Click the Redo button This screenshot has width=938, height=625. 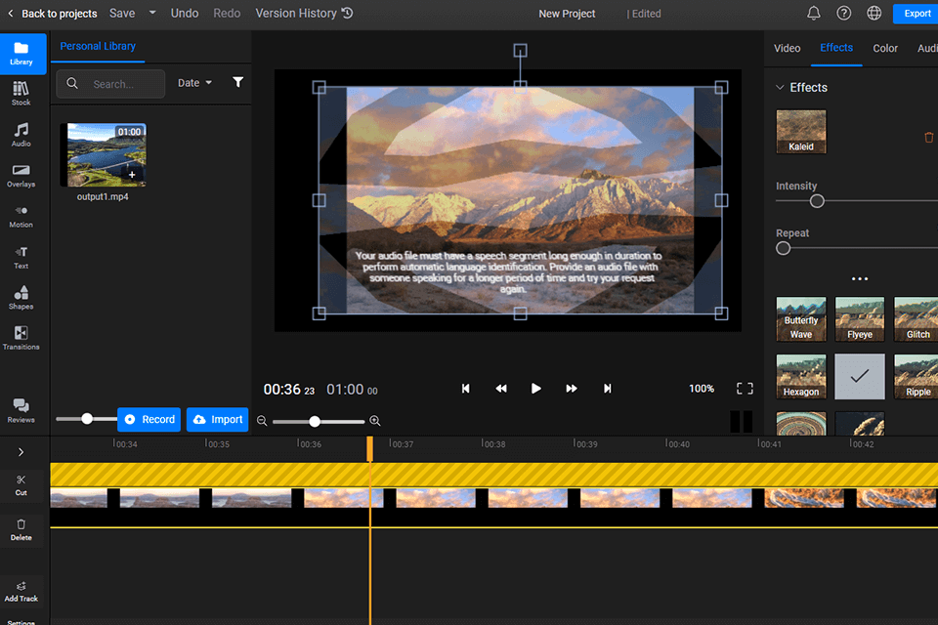(x=227, y=13)
